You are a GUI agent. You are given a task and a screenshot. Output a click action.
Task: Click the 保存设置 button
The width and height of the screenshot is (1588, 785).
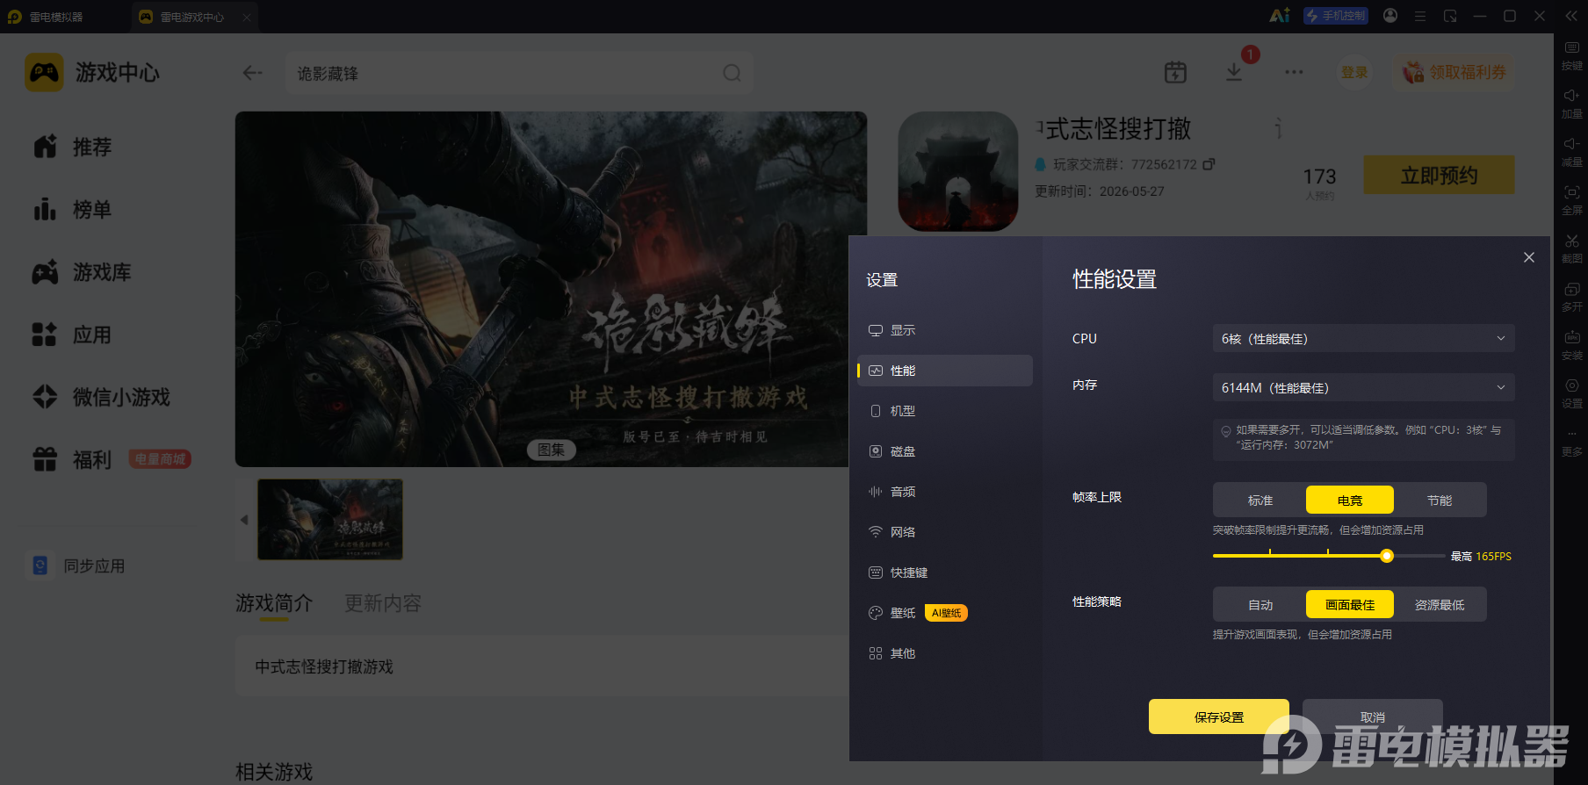1219,717
